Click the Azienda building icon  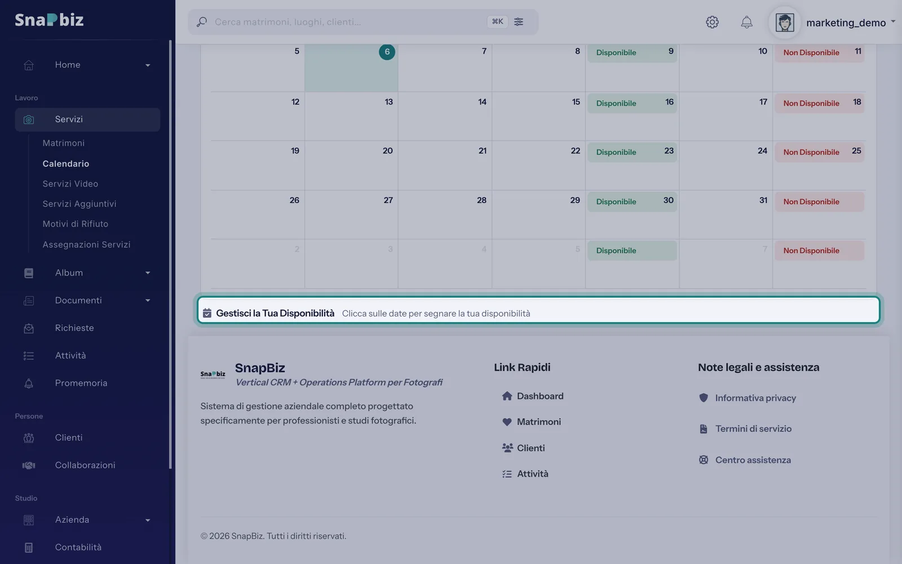tap(29, 520)
